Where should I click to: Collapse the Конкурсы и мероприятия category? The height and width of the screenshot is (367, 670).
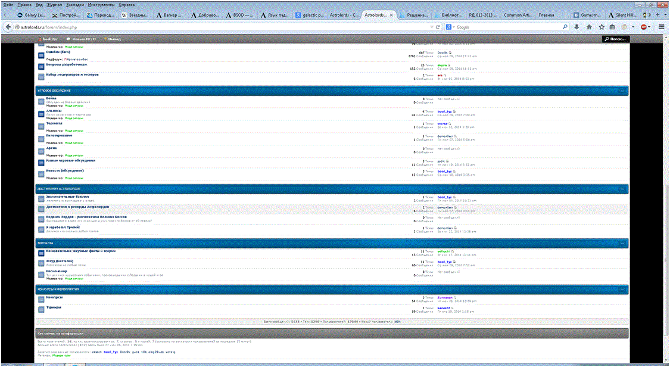tap(622, 290)
